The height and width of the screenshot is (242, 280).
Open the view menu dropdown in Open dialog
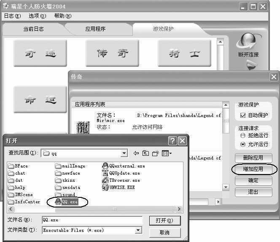(x=167, y=154)
